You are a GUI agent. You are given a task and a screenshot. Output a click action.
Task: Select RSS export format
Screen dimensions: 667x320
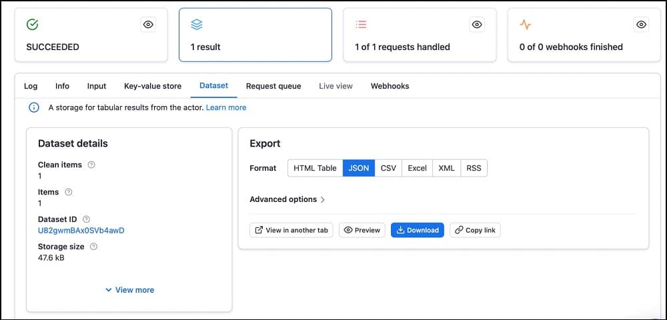pyautogui.click(x=474, y=168)
